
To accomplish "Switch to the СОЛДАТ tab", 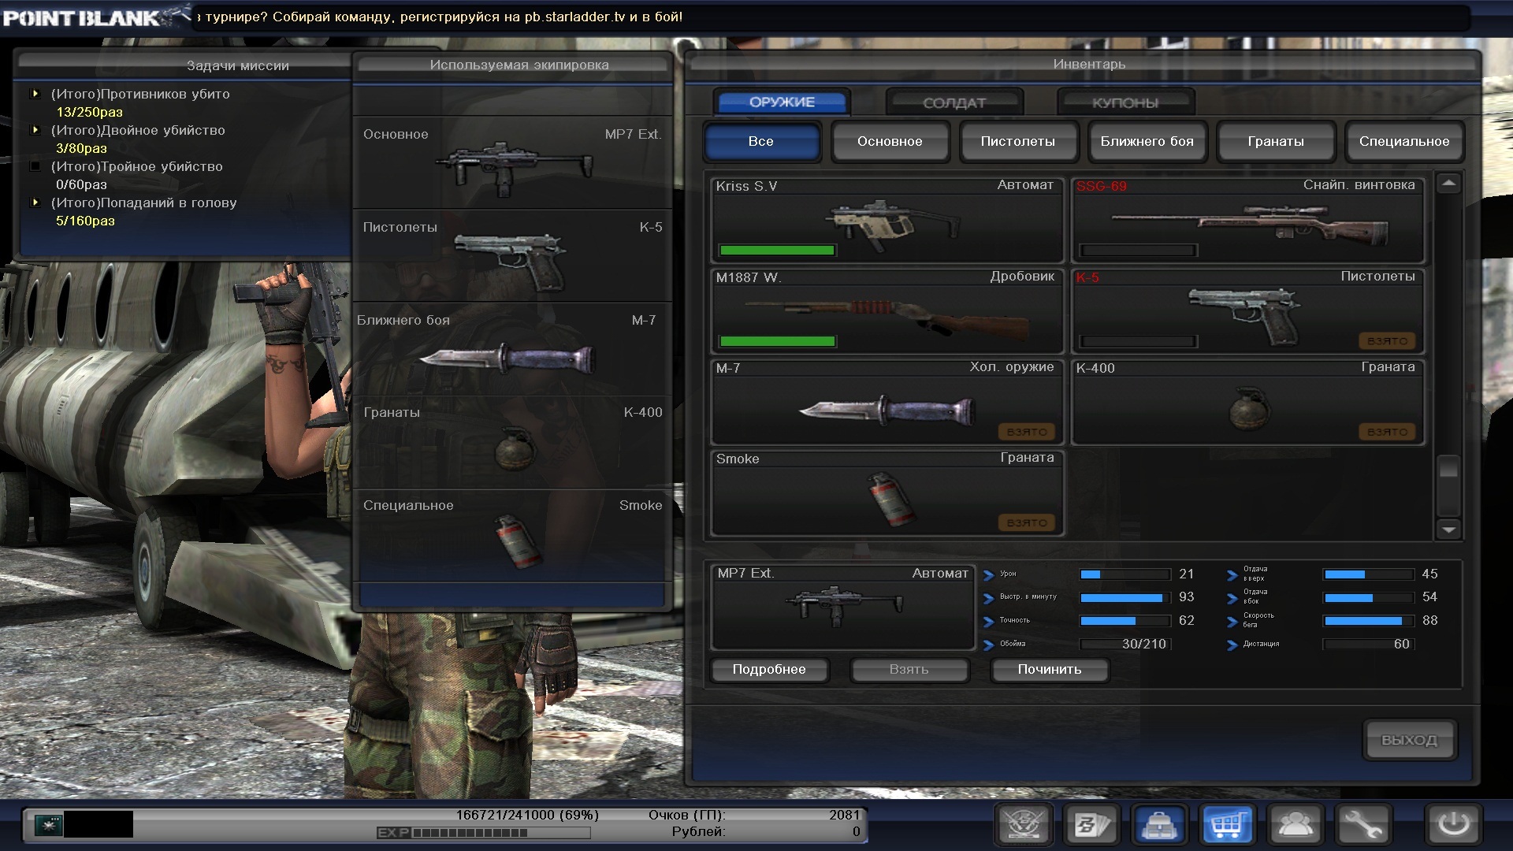I will tap(954, 102).
